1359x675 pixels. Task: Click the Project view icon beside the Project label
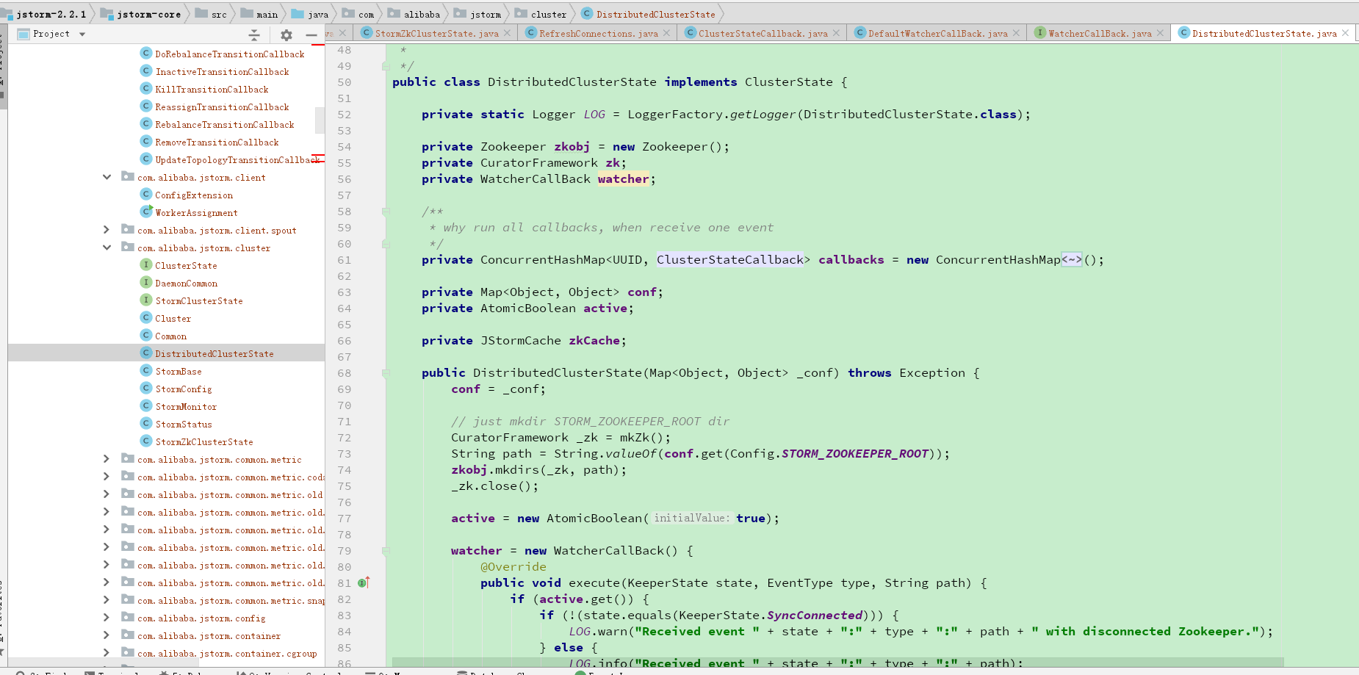click(23, 34)
